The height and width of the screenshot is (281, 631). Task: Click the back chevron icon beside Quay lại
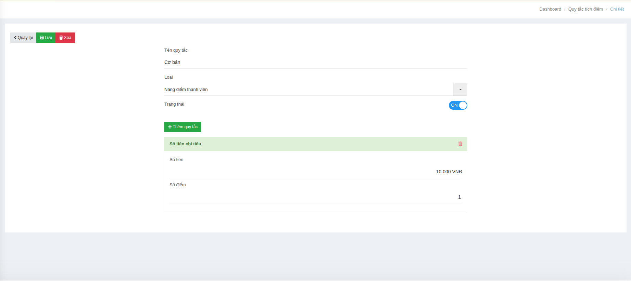[15, 38]
